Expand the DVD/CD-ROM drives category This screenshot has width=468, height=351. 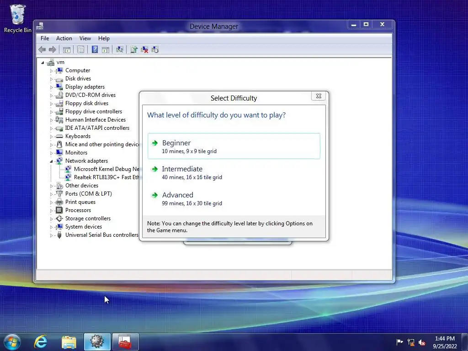pyautogui.click(x=51, y=96)
